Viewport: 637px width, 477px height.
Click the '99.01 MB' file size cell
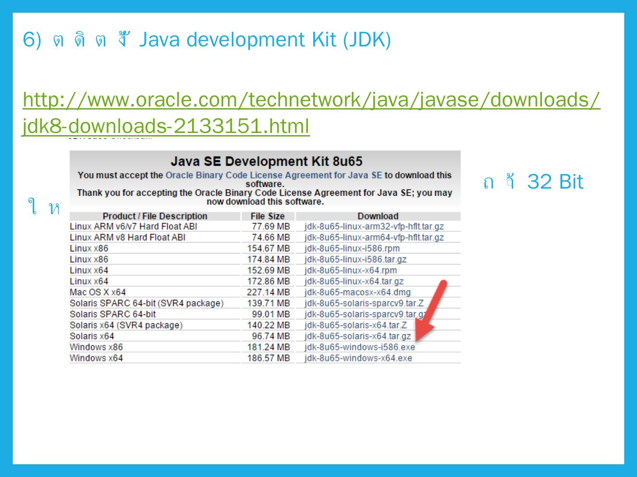pos(271,314)
